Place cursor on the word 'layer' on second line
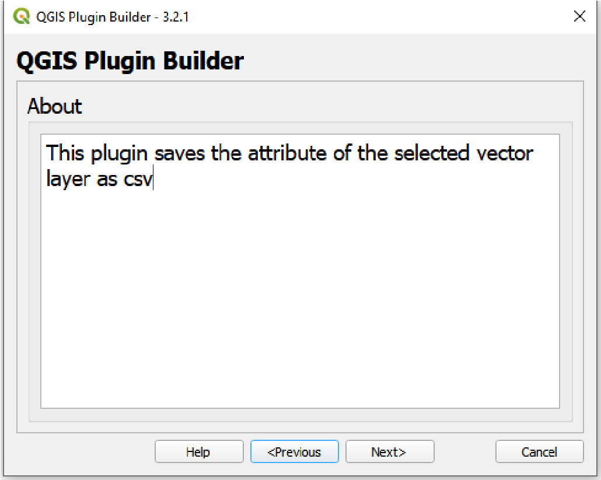The height and width of the screenshot is (480, 601). (68, 179)
